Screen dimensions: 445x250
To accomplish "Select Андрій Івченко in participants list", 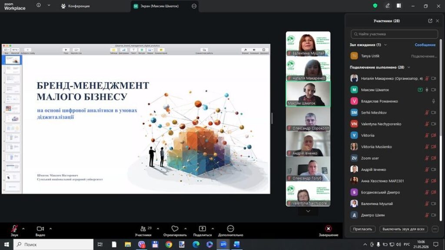I will tap(393, 170).
